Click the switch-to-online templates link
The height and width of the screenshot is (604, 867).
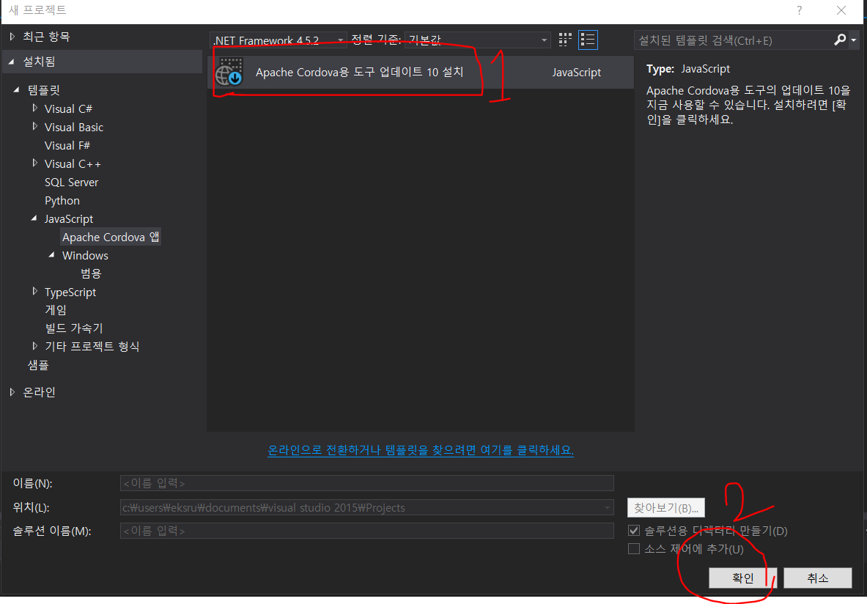[421, 451]
